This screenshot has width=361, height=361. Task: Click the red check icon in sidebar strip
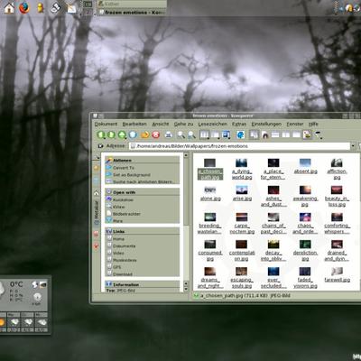(x=97, y=245)
